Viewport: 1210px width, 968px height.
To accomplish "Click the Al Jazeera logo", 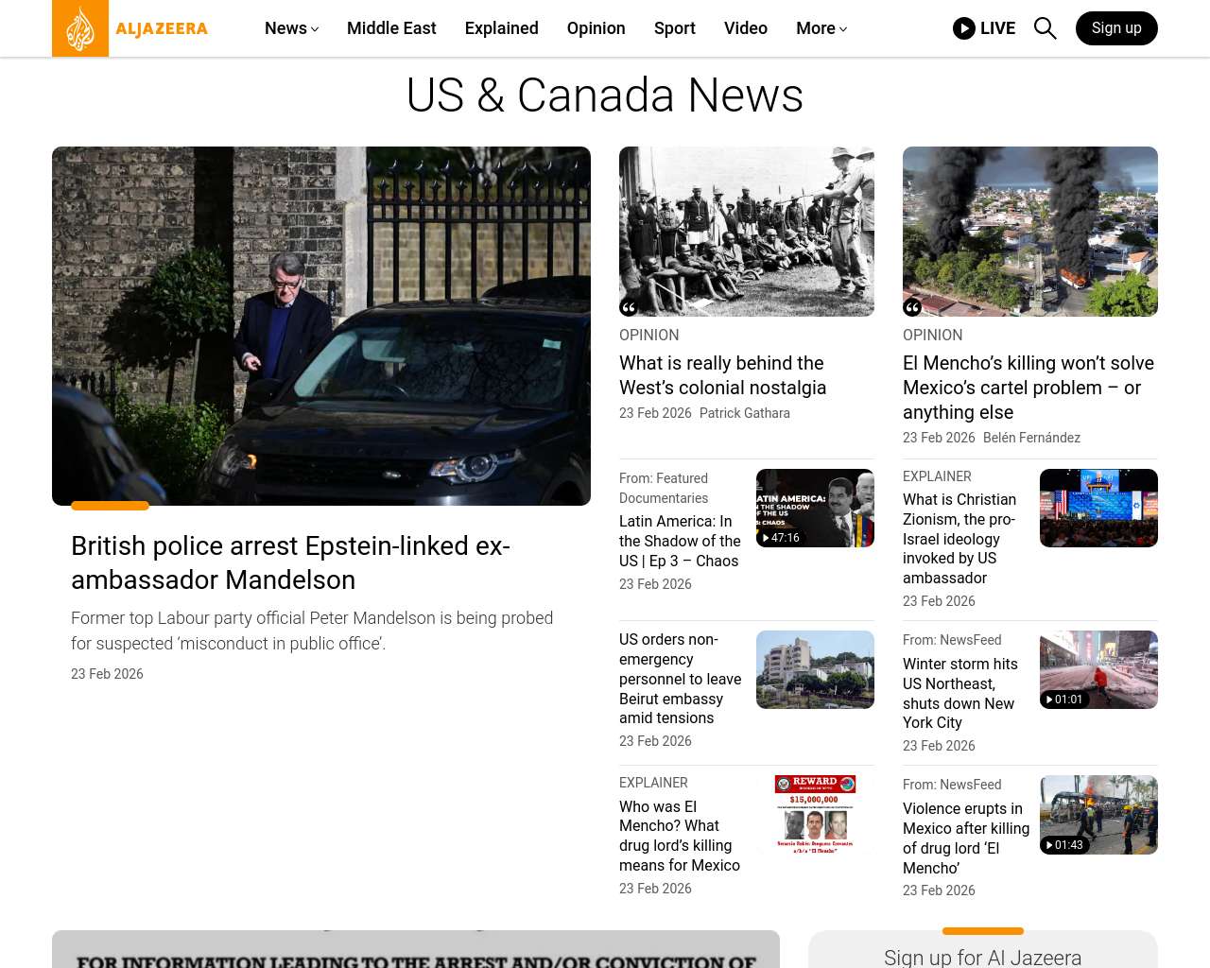I will tap(130, 28).
